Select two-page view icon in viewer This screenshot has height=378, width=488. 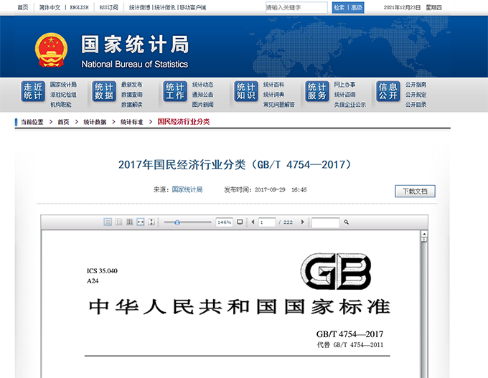click(118, 222)
